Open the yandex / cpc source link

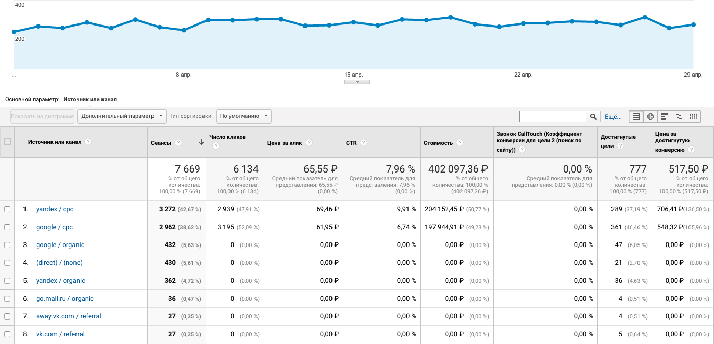point(55,209)
